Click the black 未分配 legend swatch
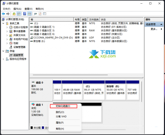Image resolution: width=165 pixels, height=135 pixels. pyautogui.click(x=31, y=128)
